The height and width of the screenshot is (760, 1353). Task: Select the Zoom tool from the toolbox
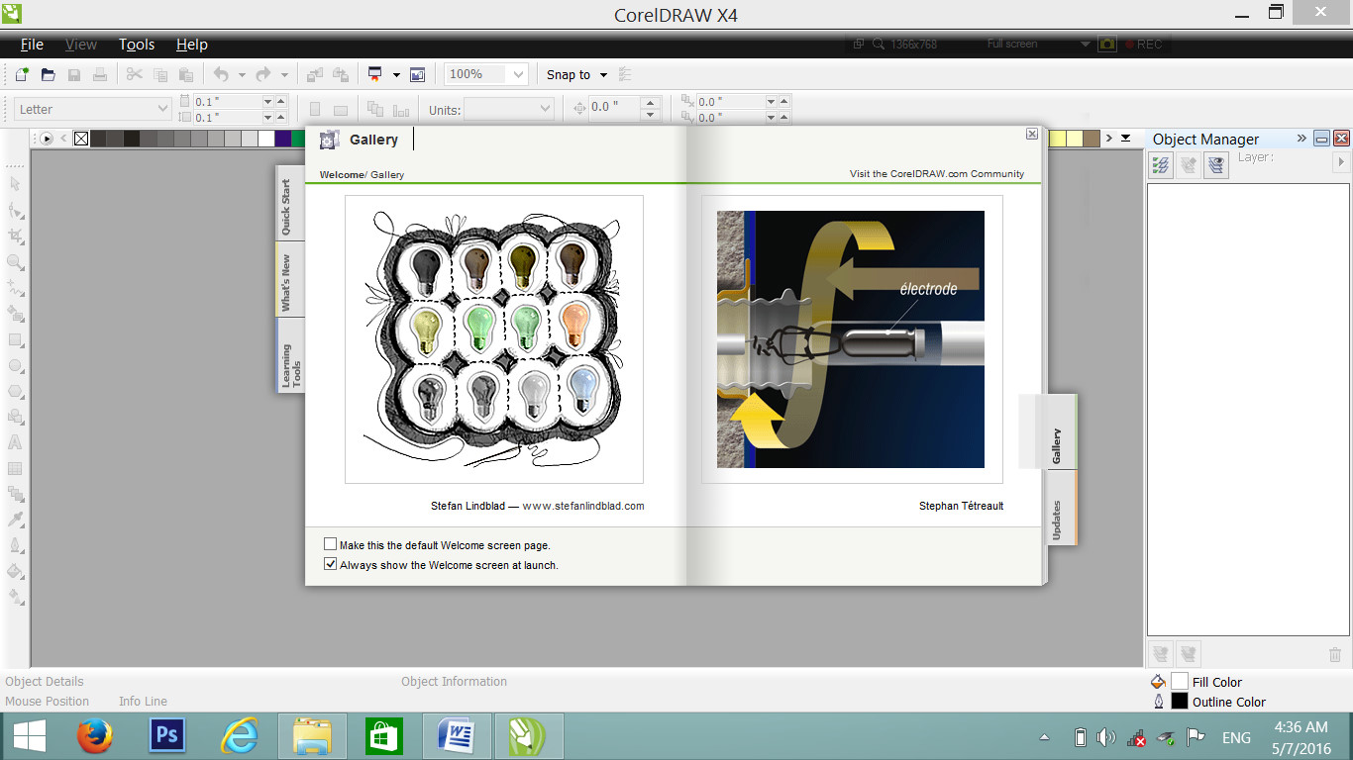coord(16,262)
